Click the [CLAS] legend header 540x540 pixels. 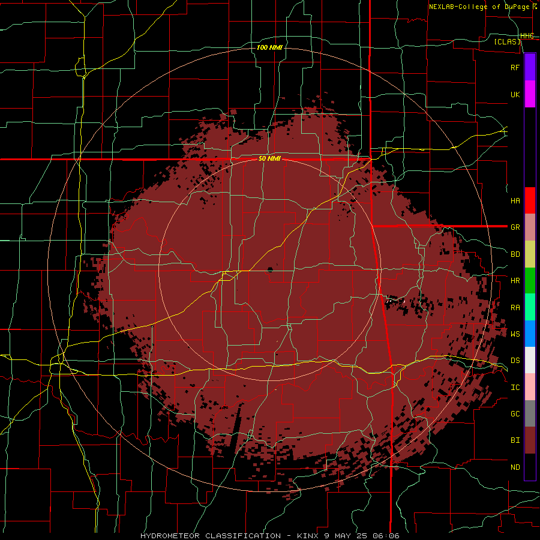point(507,41)
